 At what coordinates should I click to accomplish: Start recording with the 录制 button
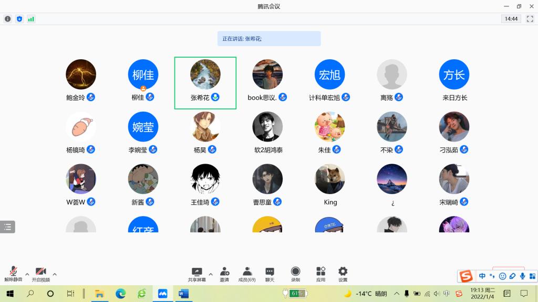coord(295,274)
